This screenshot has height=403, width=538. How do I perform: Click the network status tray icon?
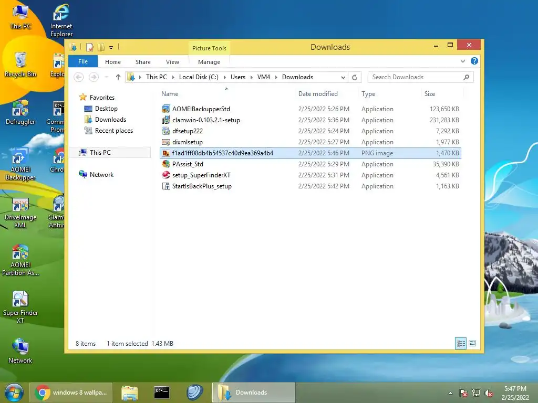[x=476, y=393]
